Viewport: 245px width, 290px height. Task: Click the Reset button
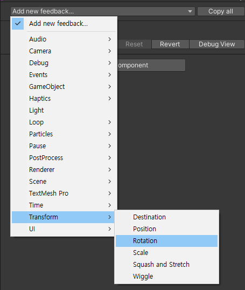(x=134, y=44)
